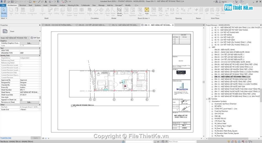
Task: Click Sign In in title bar
Action: [x=224, y=2]
